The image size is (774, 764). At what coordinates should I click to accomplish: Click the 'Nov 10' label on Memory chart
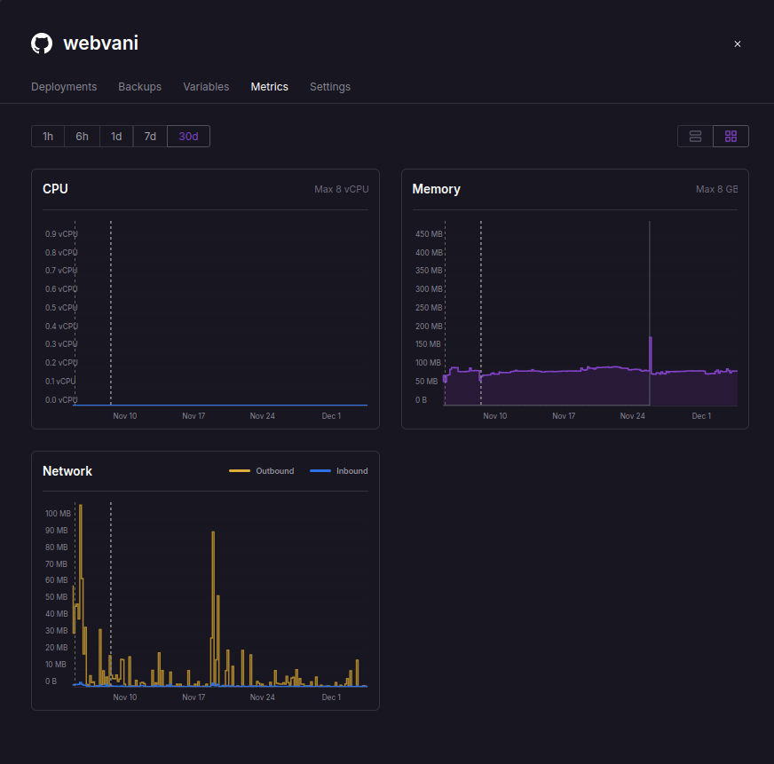pyautogui.click(x=495, y=416)
